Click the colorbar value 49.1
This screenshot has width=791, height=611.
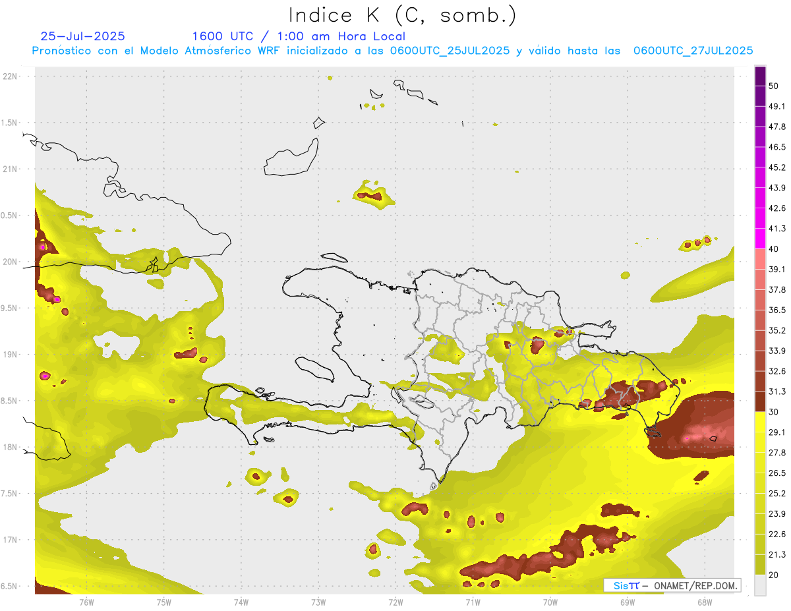[x=777, y=106]
